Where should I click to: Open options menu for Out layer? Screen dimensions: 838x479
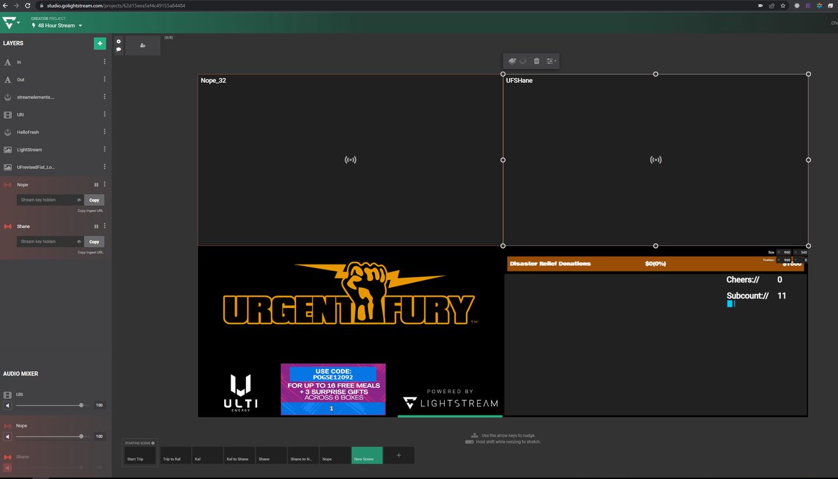pos(105,80)
